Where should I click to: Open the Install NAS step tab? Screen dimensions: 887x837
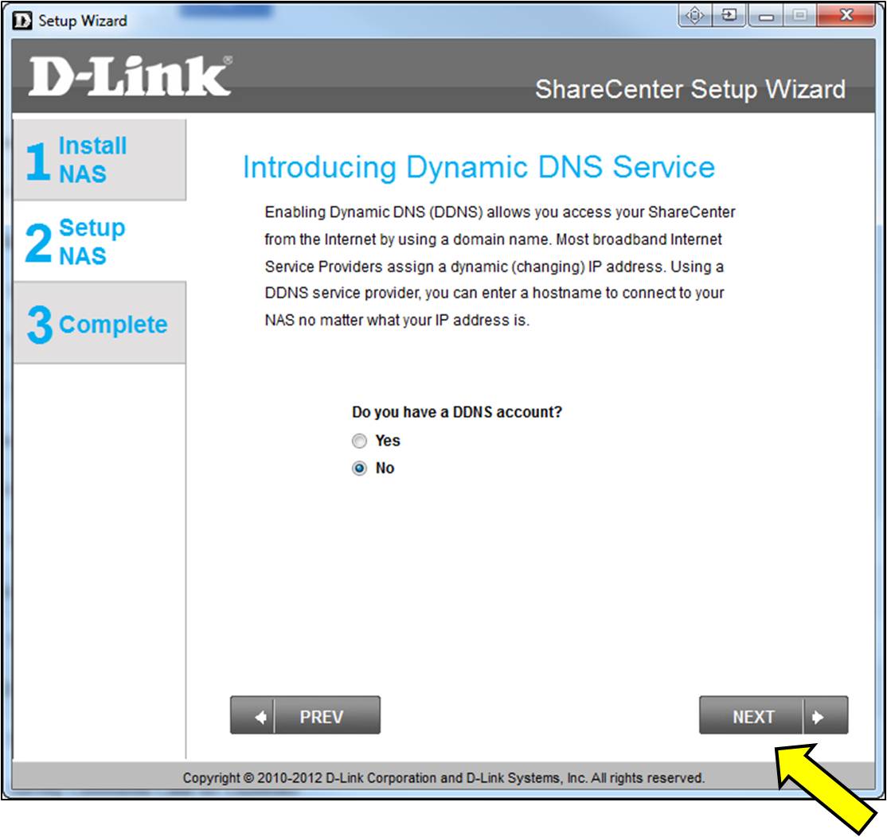(x=100, y=160)
